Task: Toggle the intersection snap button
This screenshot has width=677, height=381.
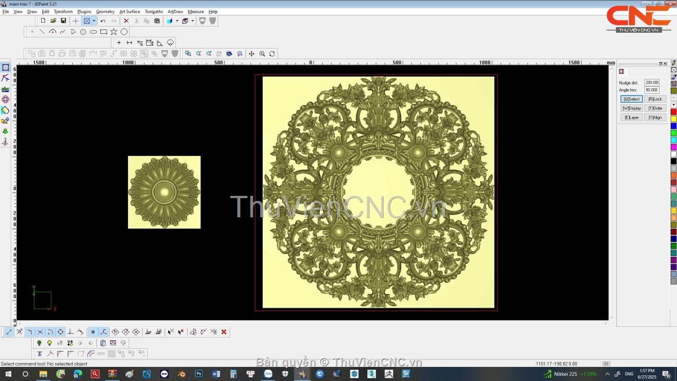Action: [40, 332]
